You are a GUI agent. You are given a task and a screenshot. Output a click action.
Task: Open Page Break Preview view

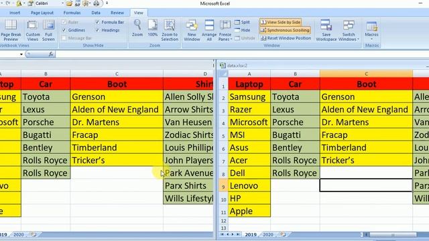(11, 31)
